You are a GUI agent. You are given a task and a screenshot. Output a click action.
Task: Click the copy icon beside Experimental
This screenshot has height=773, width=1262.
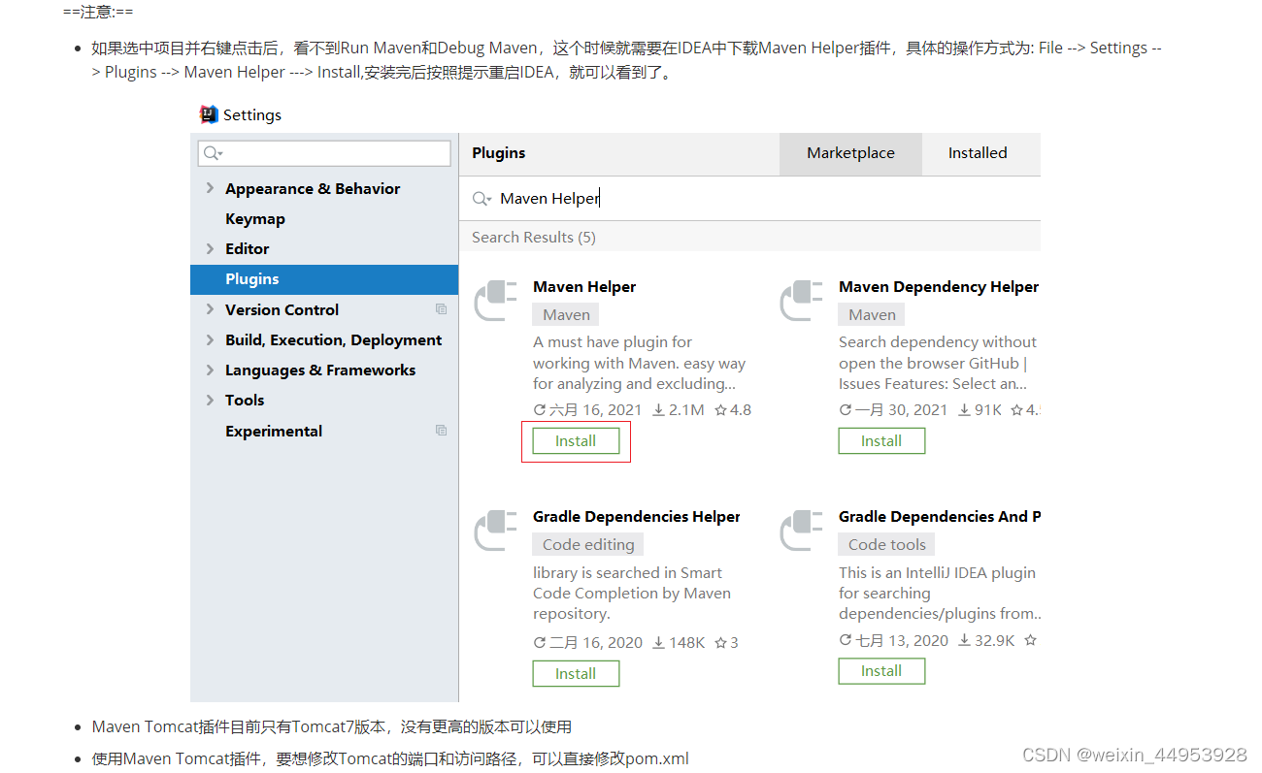[x=442, y=431]
